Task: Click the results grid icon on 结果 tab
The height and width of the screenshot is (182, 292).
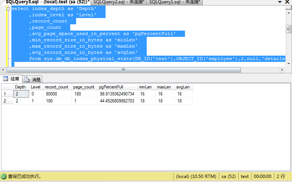Action: pyautogui.click(x=6, y=79)
